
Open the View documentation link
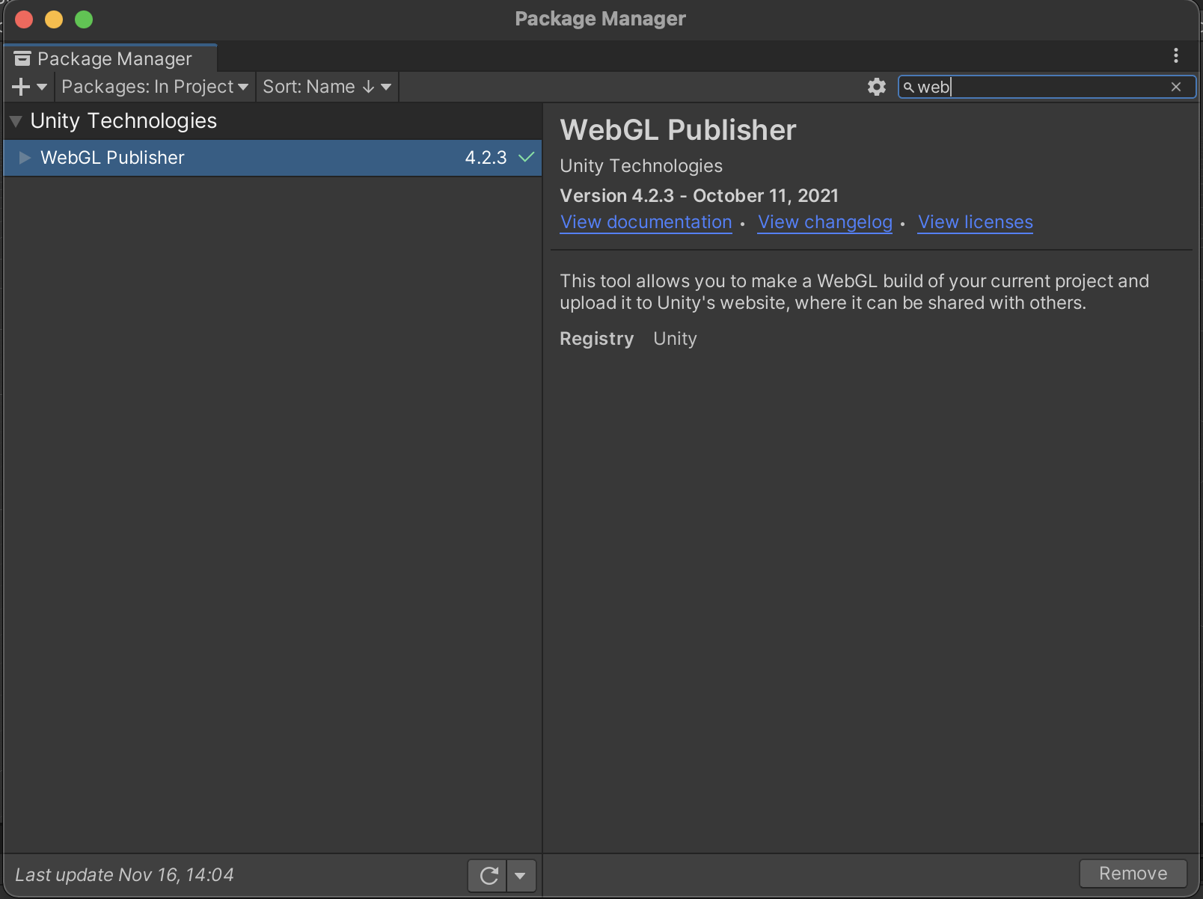click(646, 222)
